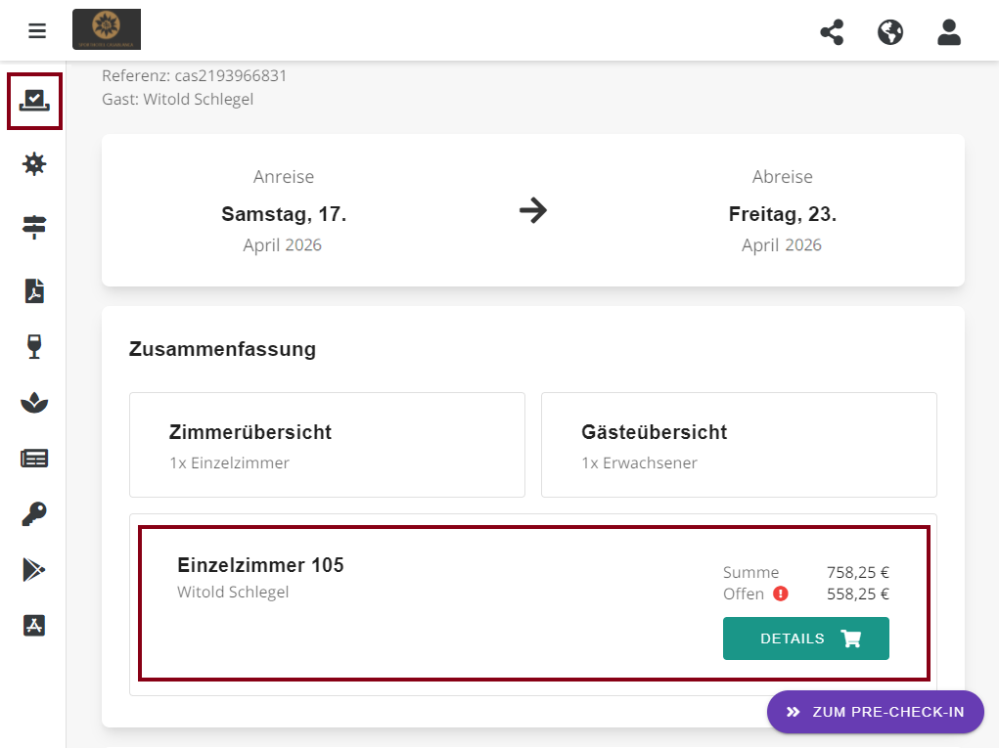Click the red open-amount warning icon

780,594
